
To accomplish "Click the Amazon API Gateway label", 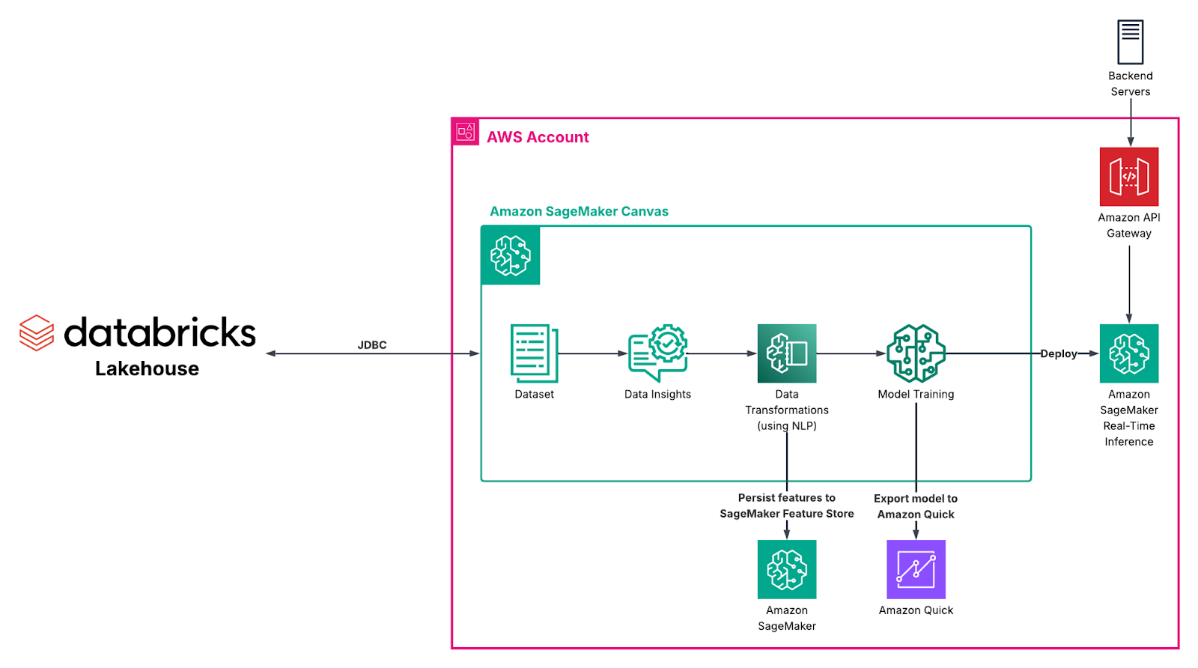I will click(1129, 225).
